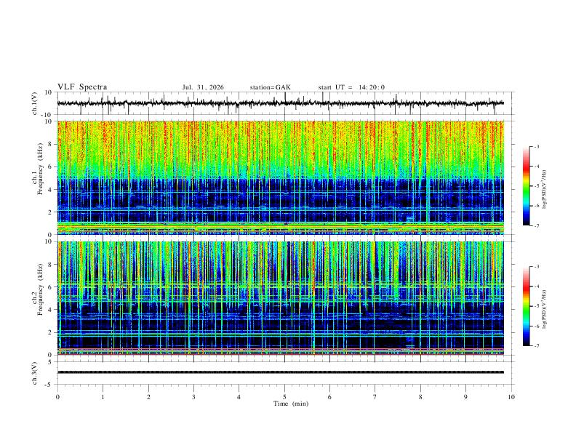Viewport: 576px width, 445px height.
Task: Click the Time (min) axis label
Action: coord(291,404)
